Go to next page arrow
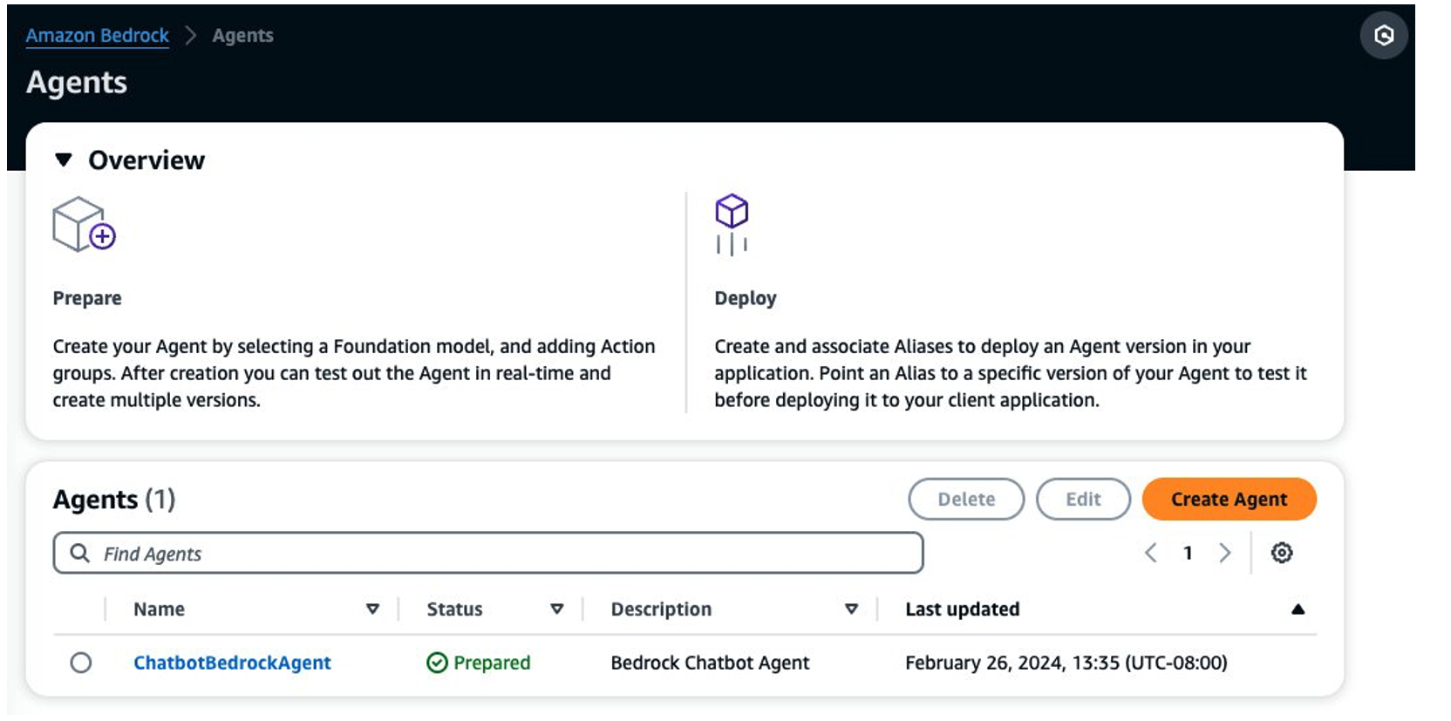1451x721 pixels. (x=1224, y=553)
